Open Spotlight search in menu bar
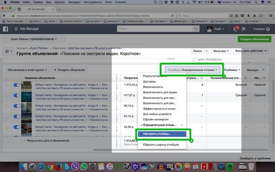This screenshot has height=172, width=275. [256, 2]
